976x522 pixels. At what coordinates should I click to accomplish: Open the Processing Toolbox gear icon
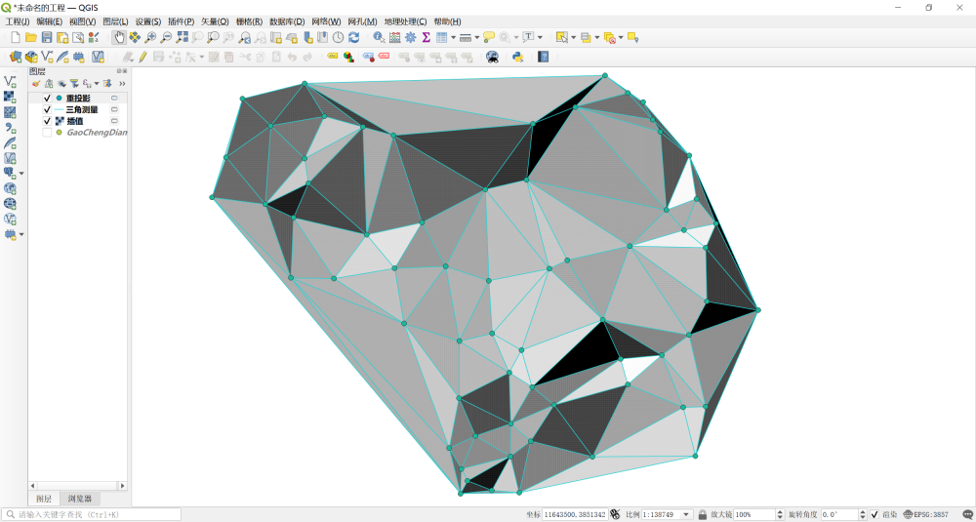[410, 37]
